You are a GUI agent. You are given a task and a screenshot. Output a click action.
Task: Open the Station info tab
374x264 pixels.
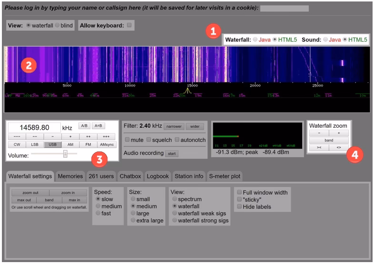[x=189, y=177]
